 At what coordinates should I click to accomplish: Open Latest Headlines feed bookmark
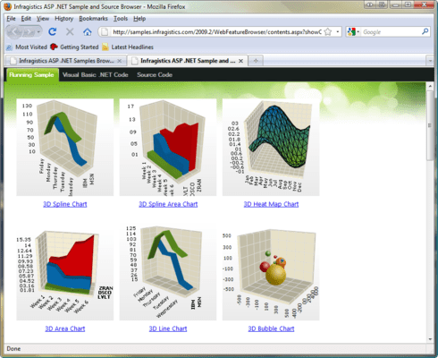tap(128, 47)
